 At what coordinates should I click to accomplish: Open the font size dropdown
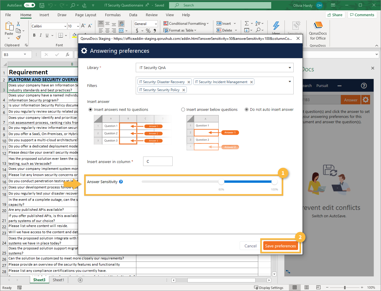coord(78,26)
